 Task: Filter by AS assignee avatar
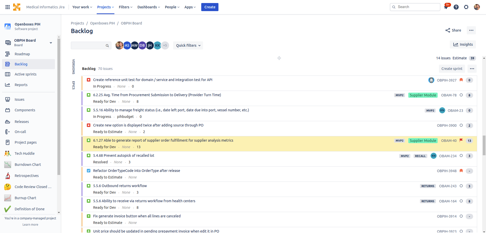point(127,45)
